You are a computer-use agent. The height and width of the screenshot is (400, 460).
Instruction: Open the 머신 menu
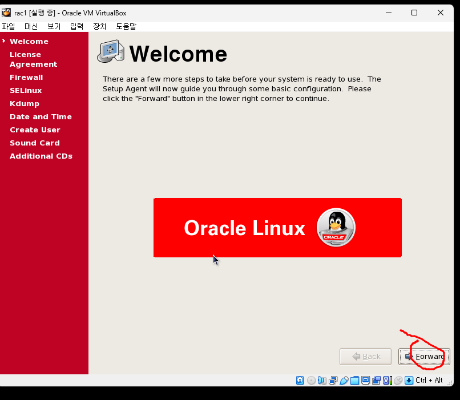pyautogui.click(x=31, y=26)
